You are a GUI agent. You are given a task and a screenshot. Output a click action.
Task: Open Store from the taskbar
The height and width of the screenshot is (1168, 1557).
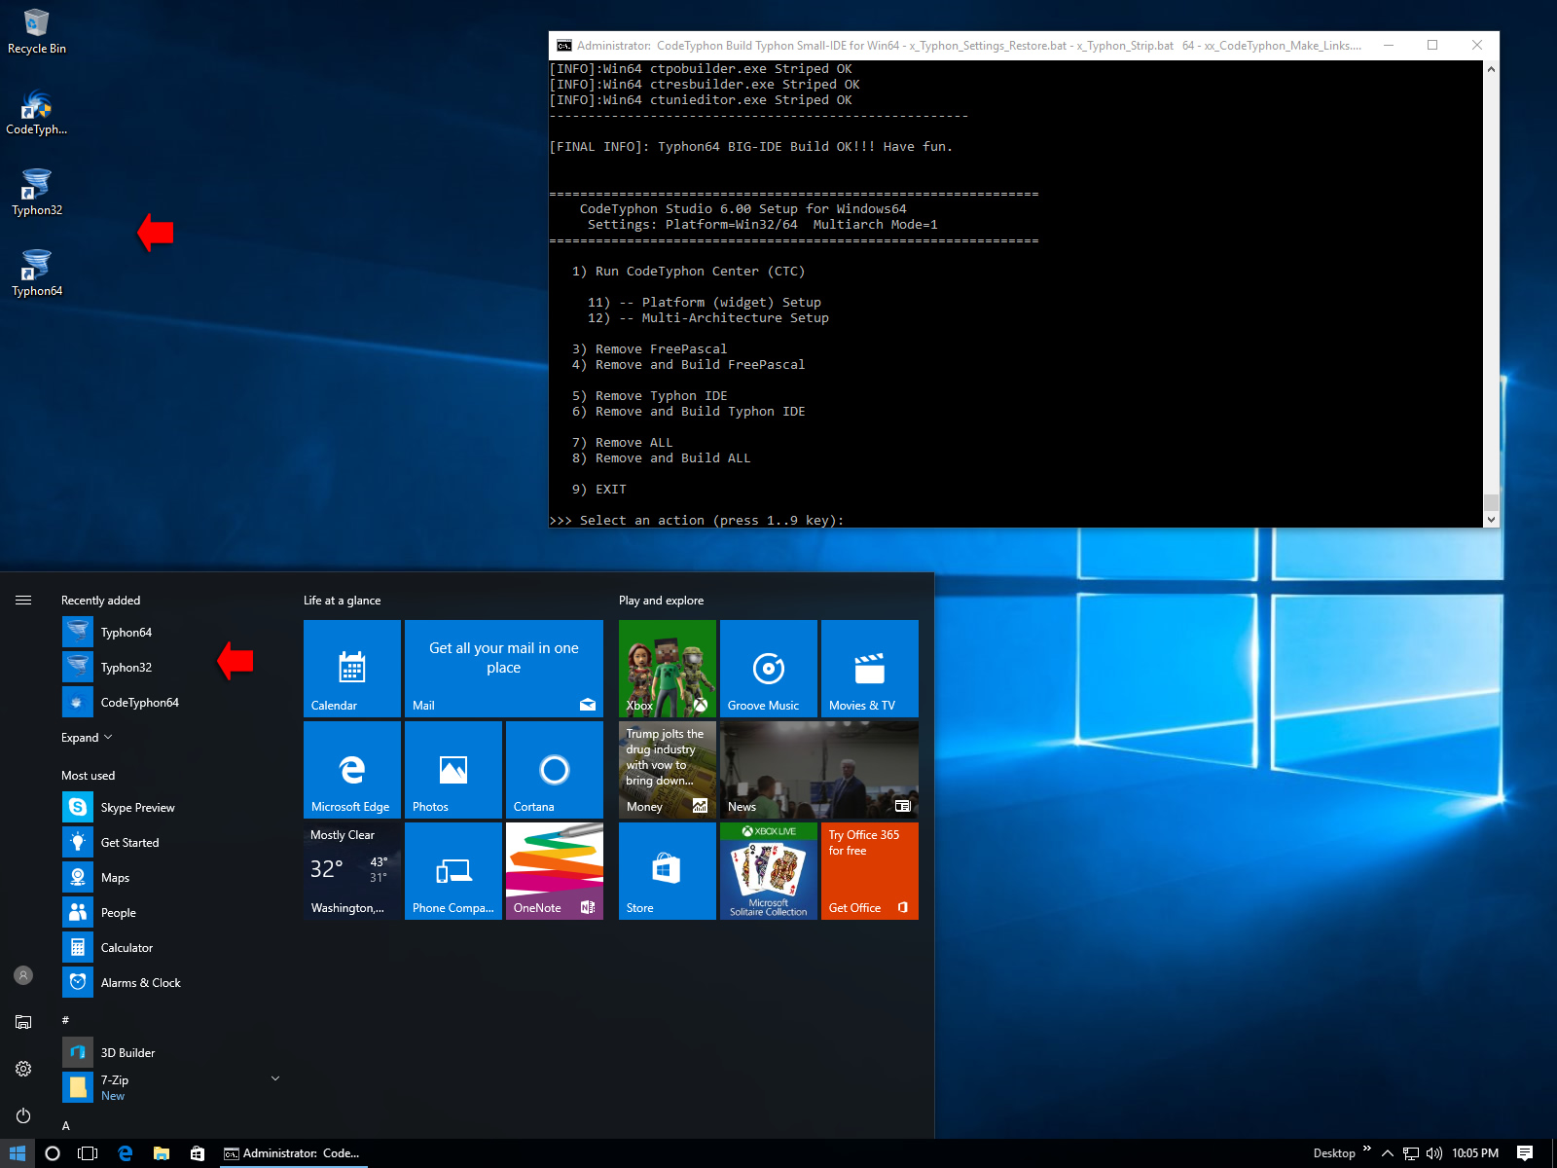pos(198,1153)
